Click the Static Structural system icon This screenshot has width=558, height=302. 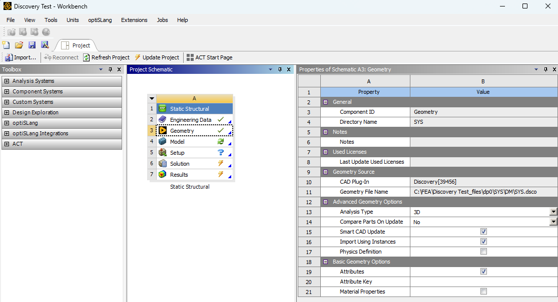163,109
